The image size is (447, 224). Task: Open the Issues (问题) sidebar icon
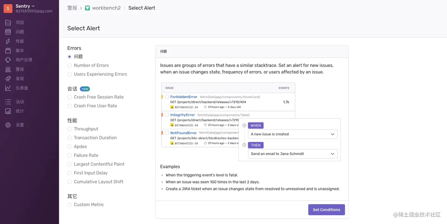8,32
